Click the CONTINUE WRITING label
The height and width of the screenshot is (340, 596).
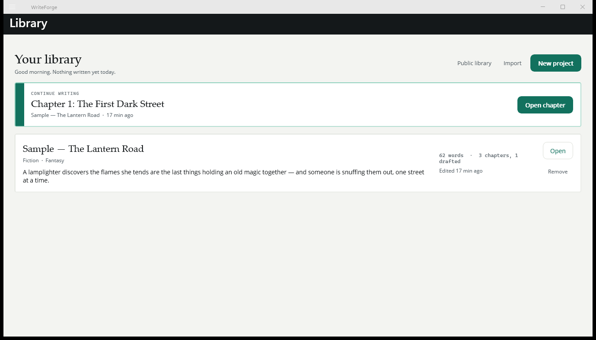pos(55,94)
